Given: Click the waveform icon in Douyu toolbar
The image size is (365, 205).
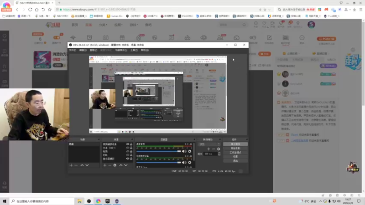Looking at the screenshot, I should coord(73,38).
